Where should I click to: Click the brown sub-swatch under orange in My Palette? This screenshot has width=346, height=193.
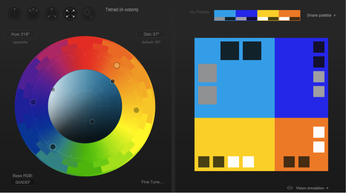295,19
